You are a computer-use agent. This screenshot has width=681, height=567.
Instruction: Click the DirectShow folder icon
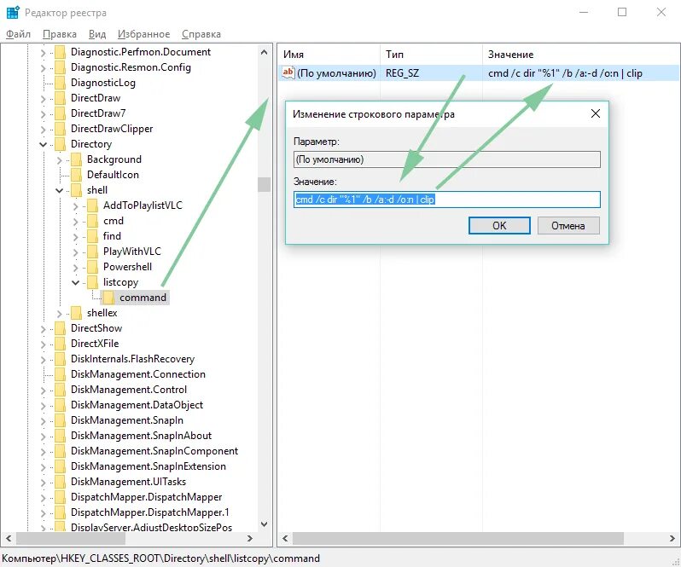pos(61,328)
